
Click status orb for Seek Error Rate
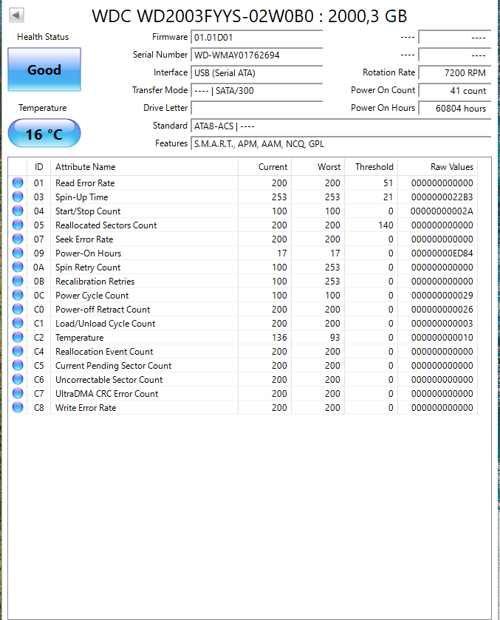click(x=18, y=239)
